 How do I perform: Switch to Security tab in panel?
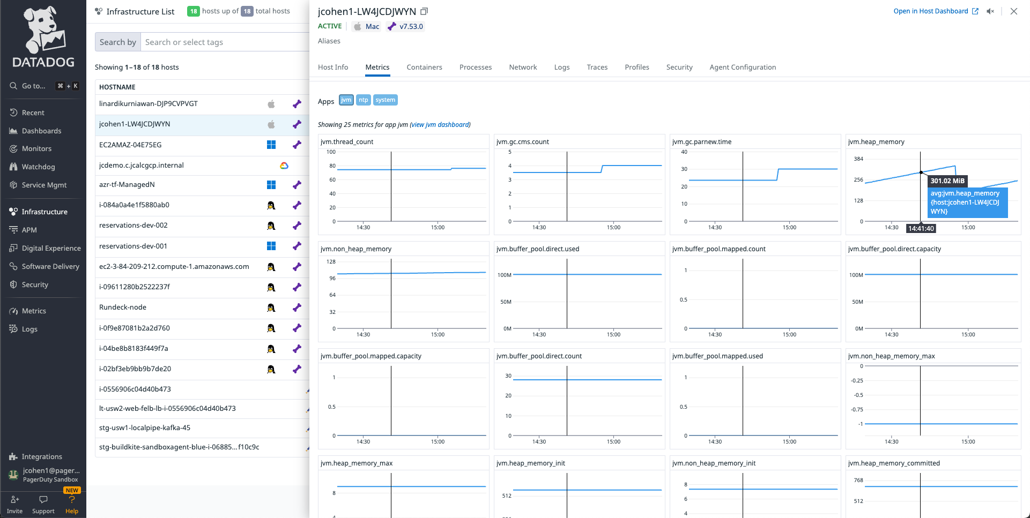[679, 67]
